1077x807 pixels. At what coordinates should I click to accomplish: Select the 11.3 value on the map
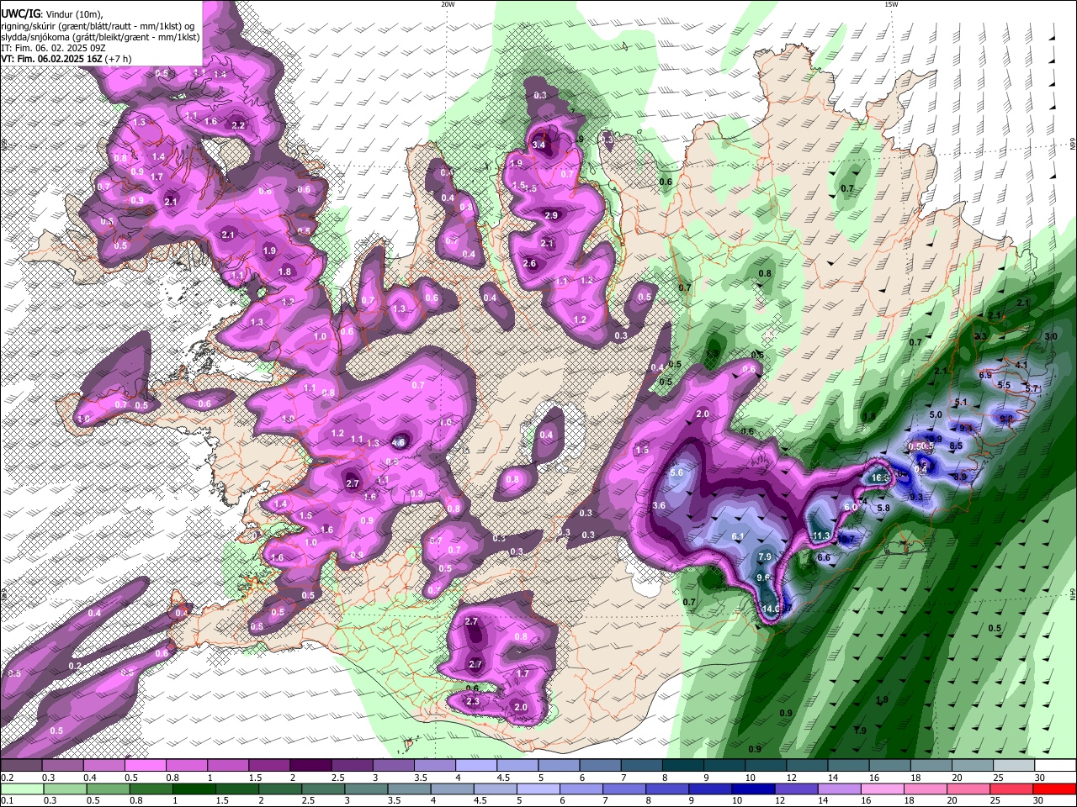coord(821,535)
